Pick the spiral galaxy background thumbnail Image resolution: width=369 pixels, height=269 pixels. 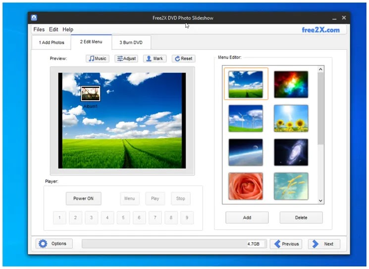[x=291, y=152]
